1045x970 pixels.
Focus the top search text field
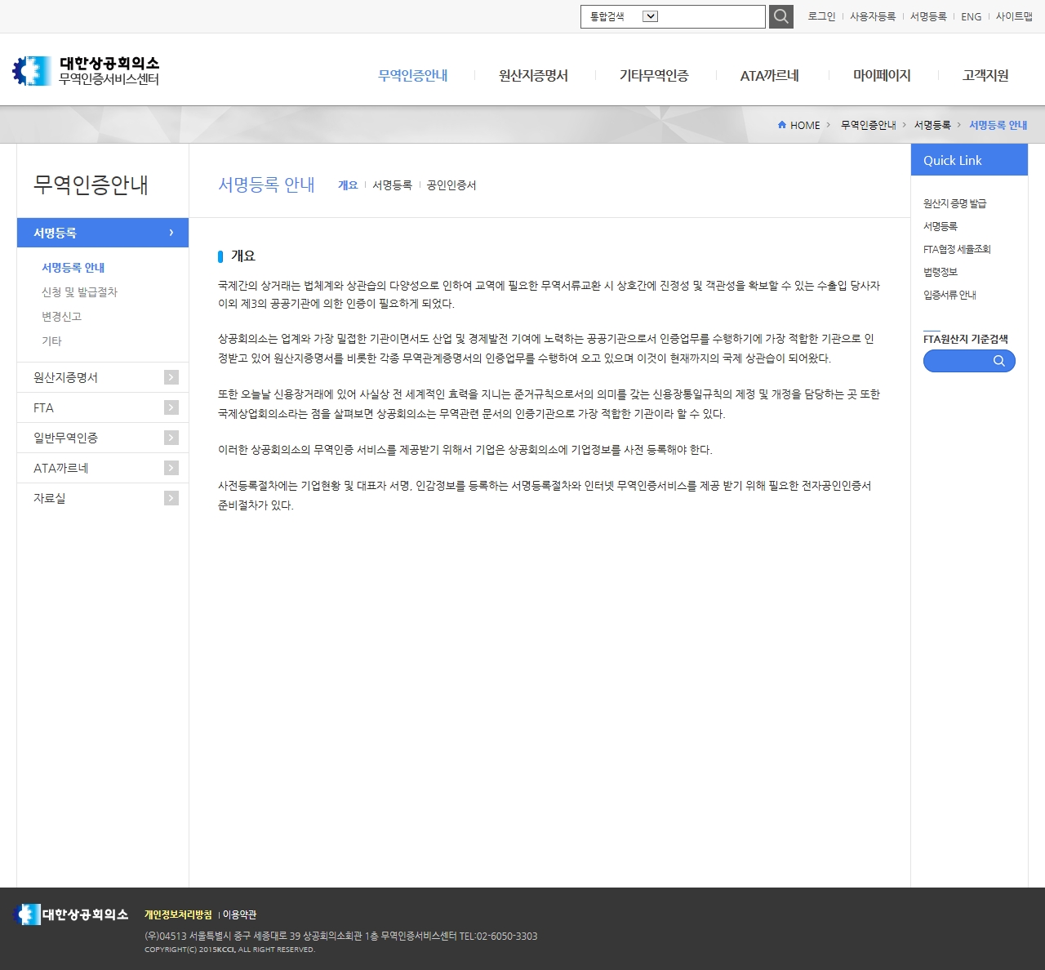pyautogui.click(x=712, y=16)
